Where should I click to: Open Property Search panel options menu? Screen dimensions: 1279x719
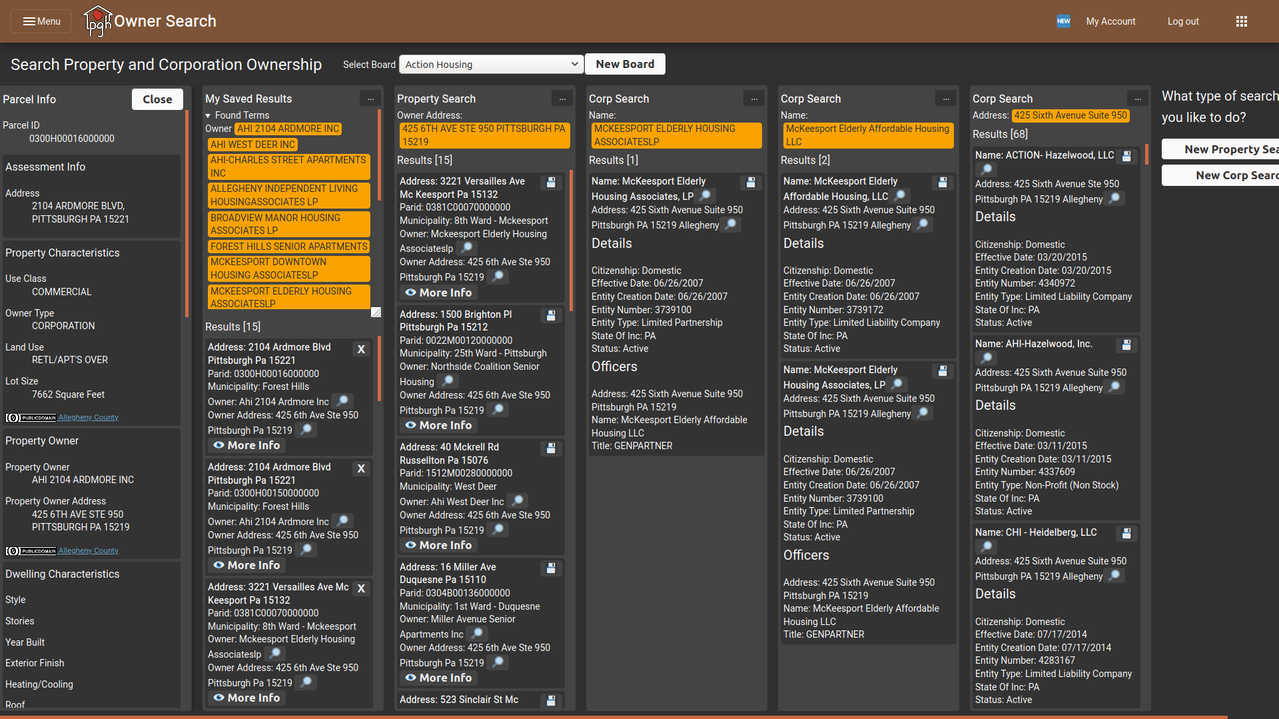point(562,99)
